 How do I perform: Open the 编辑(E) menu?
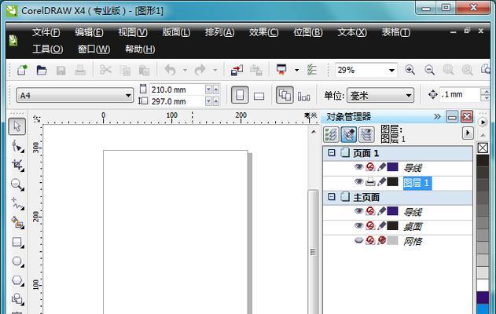click(x=89, y=32)
